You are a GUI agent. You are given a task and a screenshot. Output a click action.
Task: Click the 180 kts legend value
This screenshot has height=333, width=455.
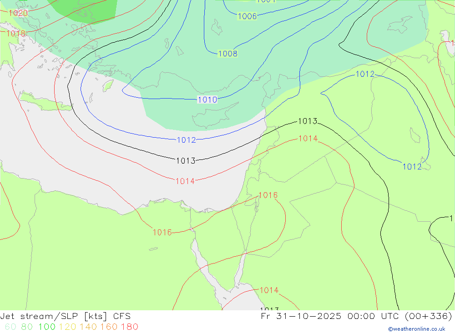click(129, 327)
